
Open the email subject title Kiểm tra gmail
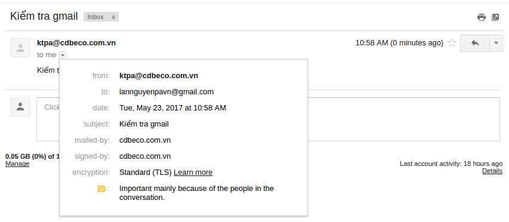pyautogui.click(x=44, y=16)
